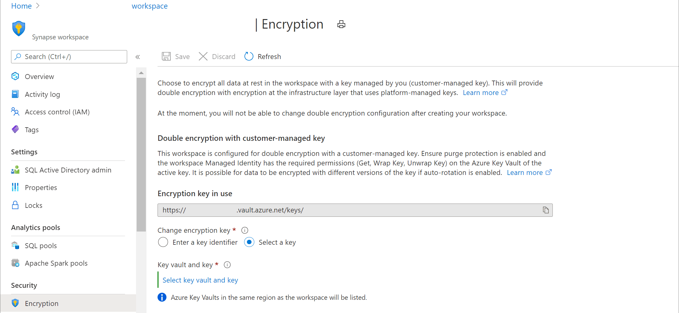Select the Overview hexagon icon
This screenshot has height=313, width=679.
15,76
